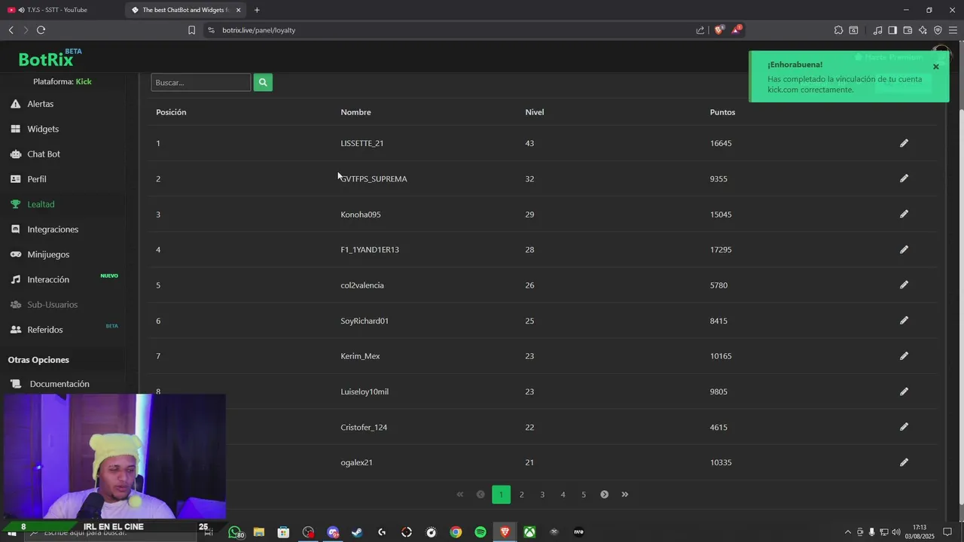Edit Luiseloy10mil row with pencil icon
Screen dimensions: 964x542
point(904,391)
